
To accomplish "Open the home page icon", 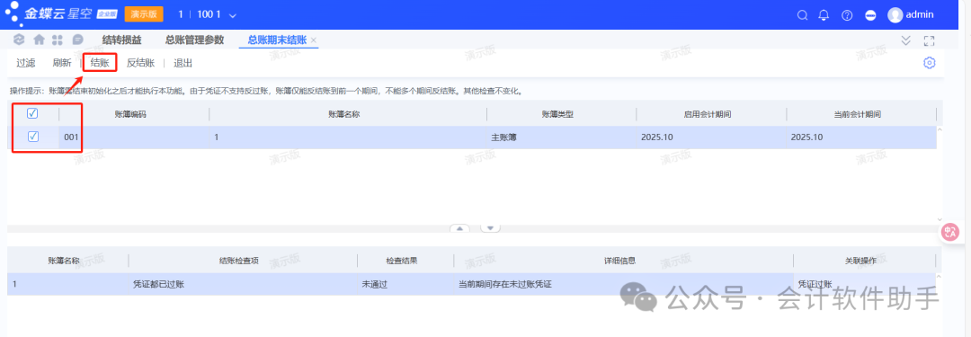I will pyautogui.click(x=39, y=40).
